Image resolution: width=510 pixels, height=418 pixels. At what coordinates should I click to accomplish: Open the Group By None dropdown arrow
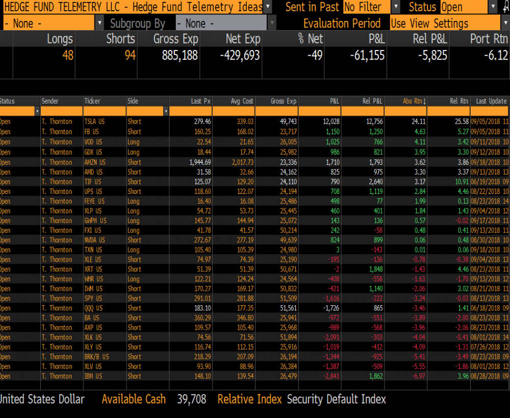[99, 23]
